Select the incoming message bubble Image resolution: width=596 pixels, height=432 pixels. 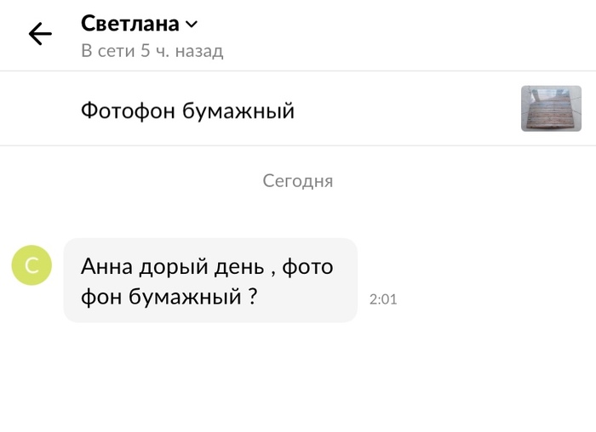(x=210, y=281)
